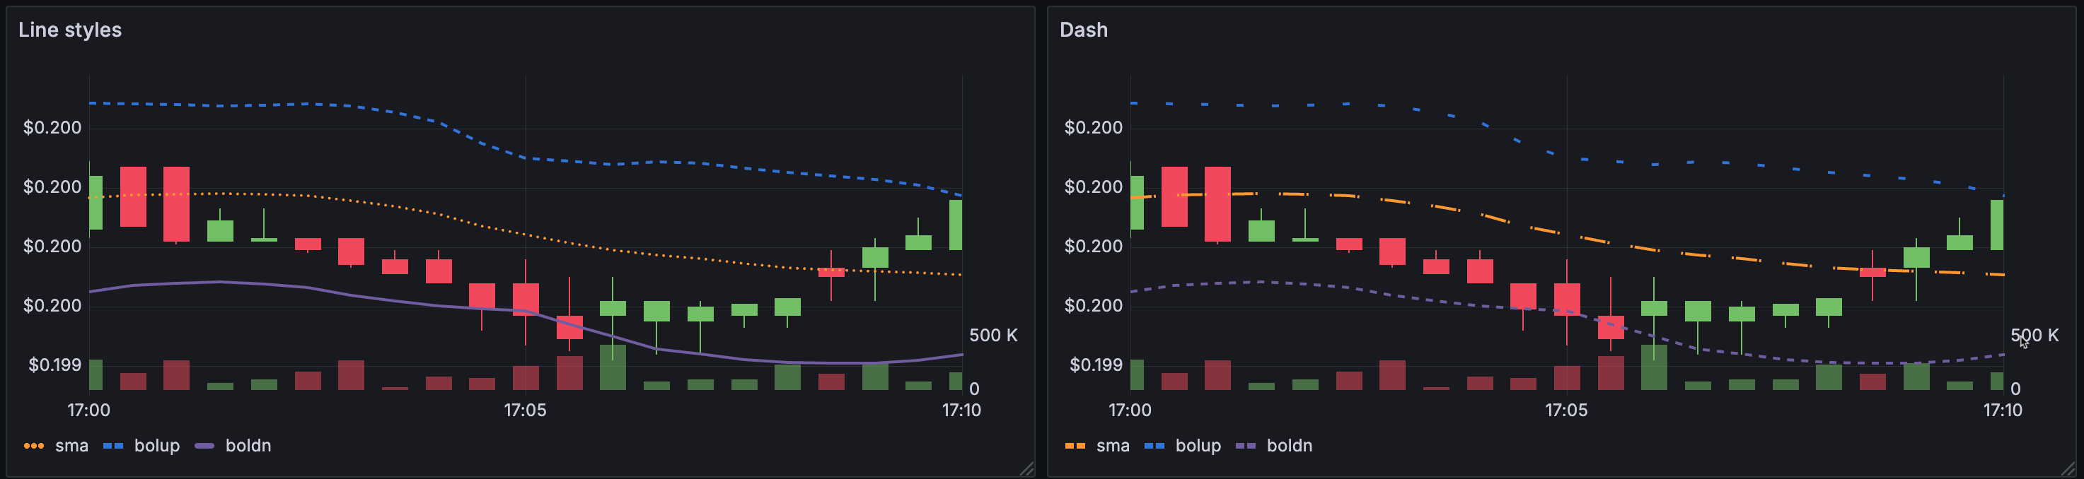Click the sma dash icon in Dash panel legend
This screenshot has height=479, width=2084.
(x=1075, y=446)
